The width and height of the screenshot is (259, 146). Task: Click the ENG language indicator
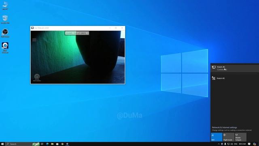point(236,144)
